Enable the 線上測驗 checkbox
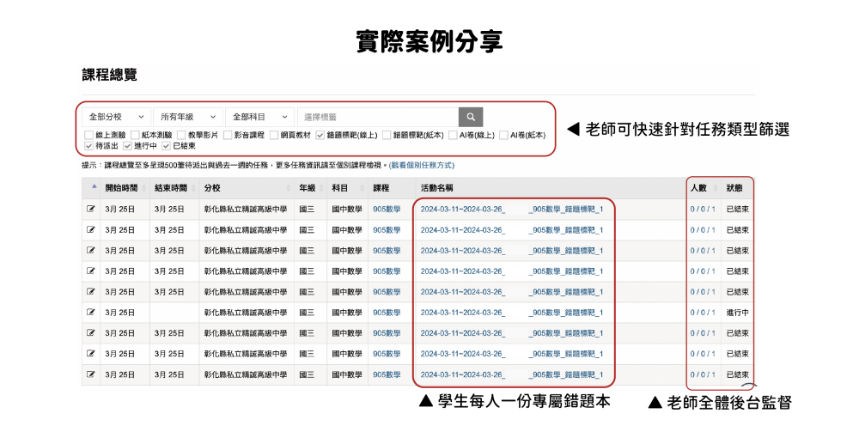Screen dimensions: 859x438 point(89,135)
